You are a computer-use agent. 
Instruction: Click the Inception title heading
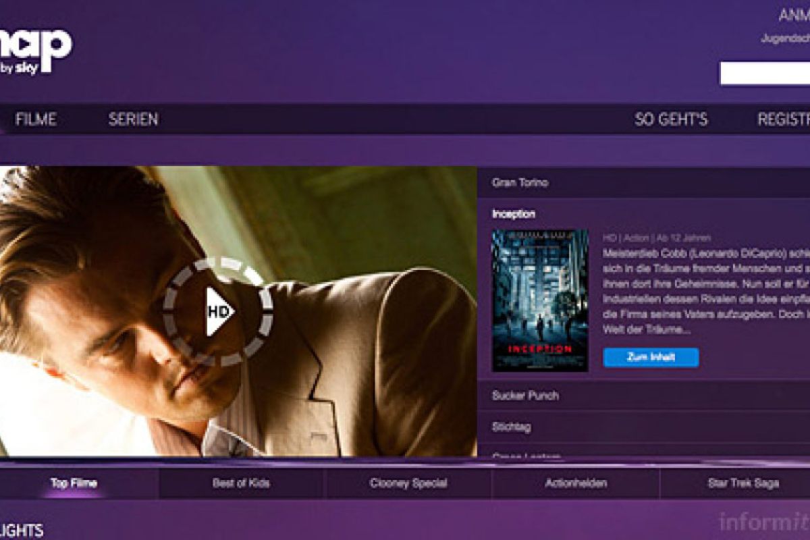pyautogui.click(x=514, y=214)
